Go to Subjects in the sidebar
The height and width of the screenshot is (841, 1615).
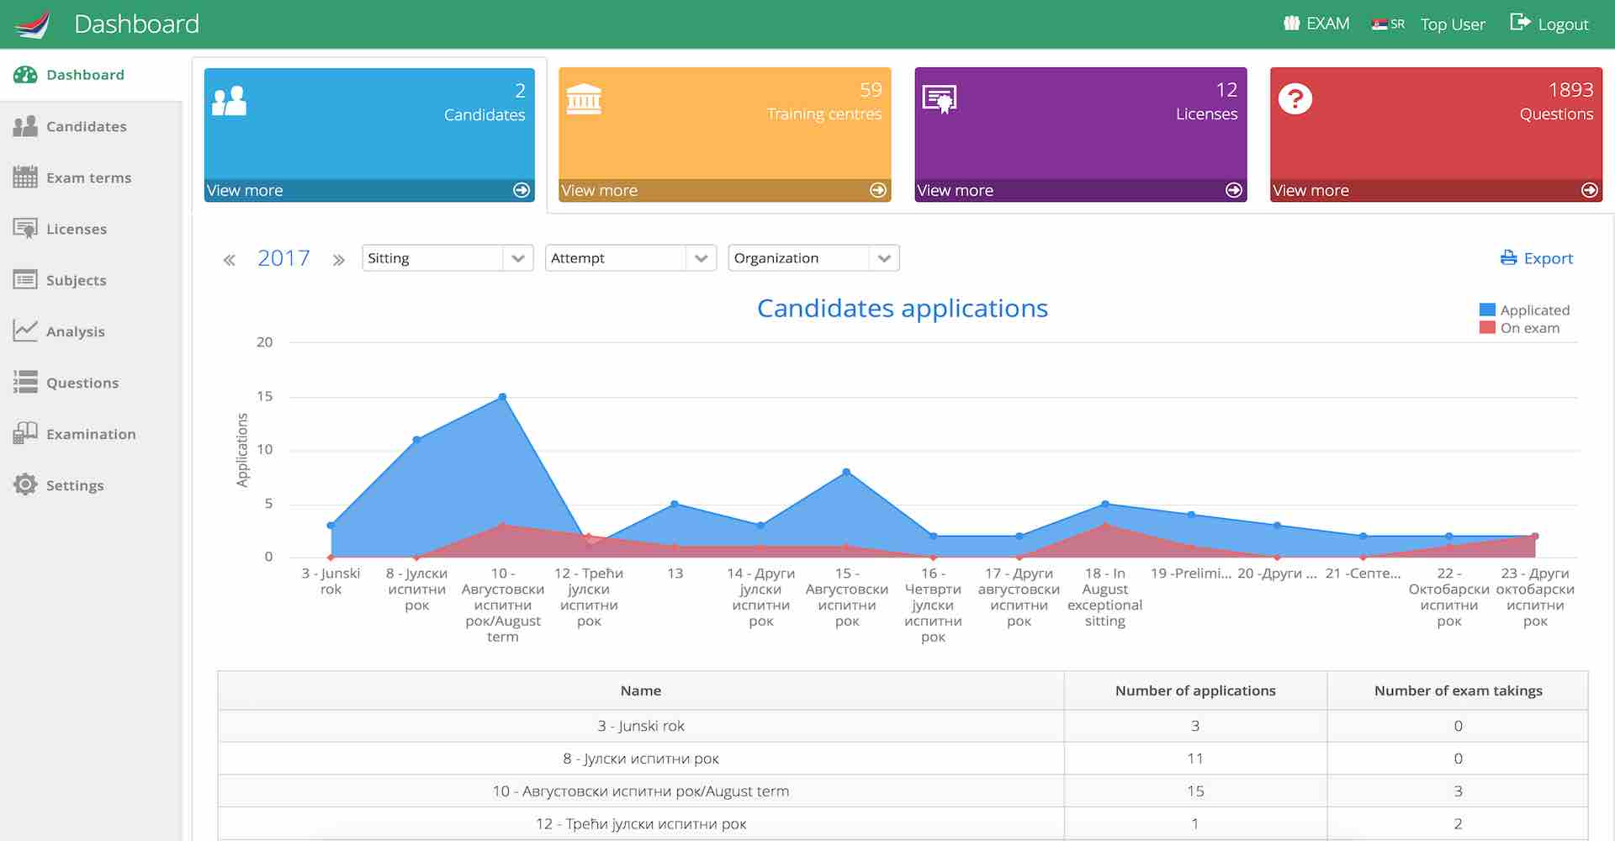[76, 280]
